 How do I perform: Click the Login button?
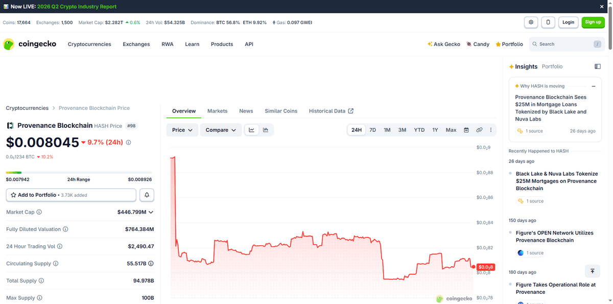click(x=569, y=22)
